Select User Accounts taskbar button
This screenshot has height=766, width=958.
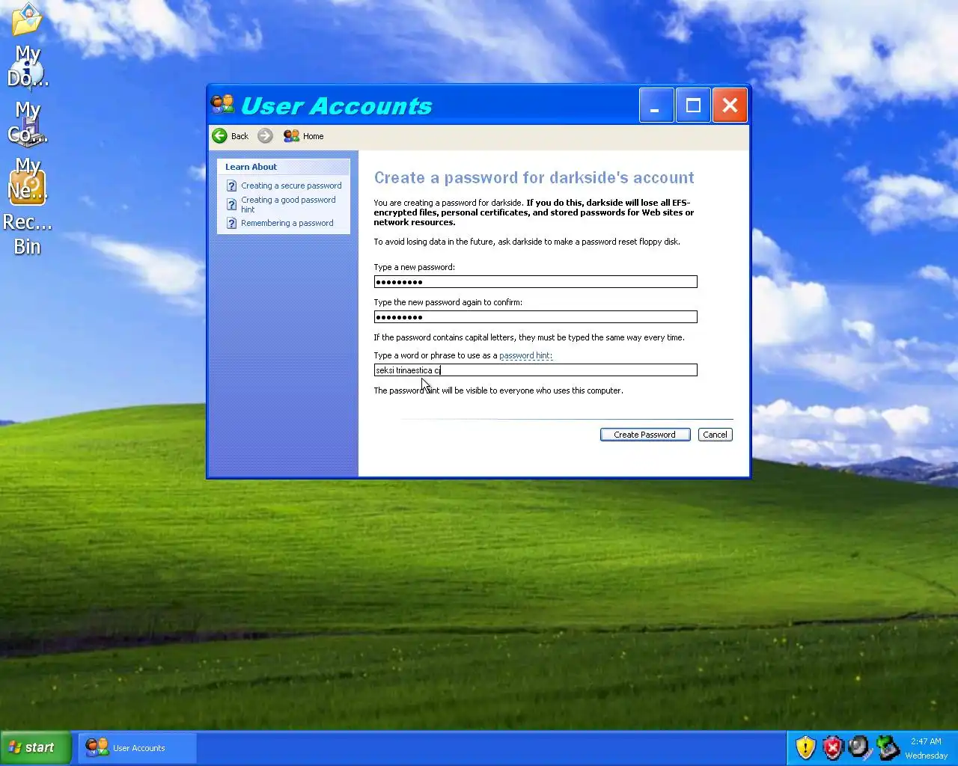point(138,748)
